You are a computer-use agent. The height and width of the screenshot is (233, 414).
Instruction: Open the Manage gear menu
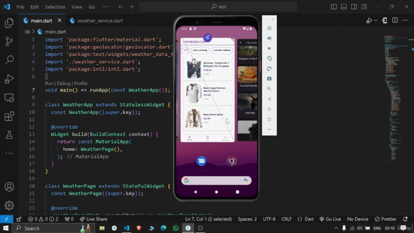pos(9,205)
